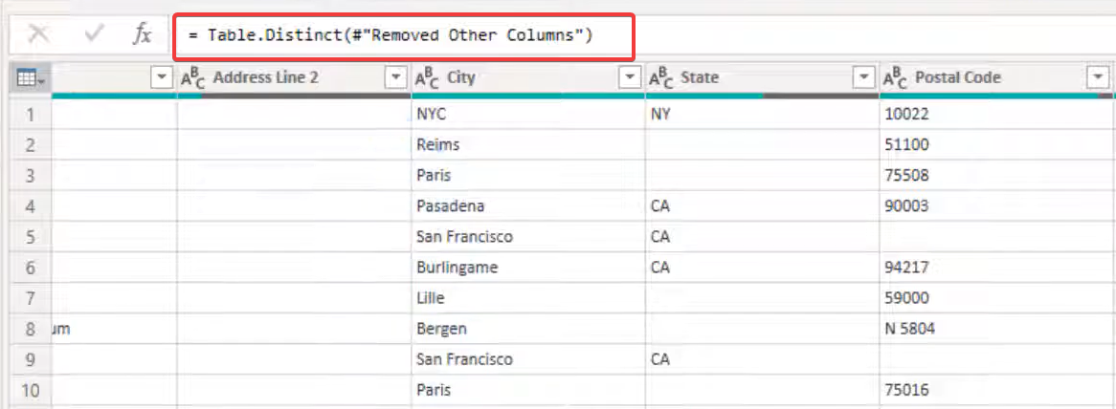
Task: Open the filter dropdown for State column
Action: click(863, 78)
